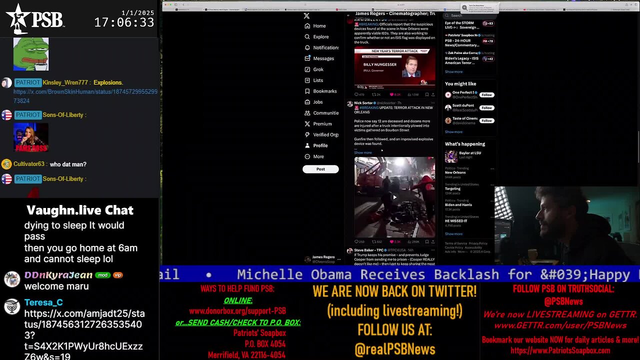Open options for Biden and Harris trend

click(x=492, y=200)
